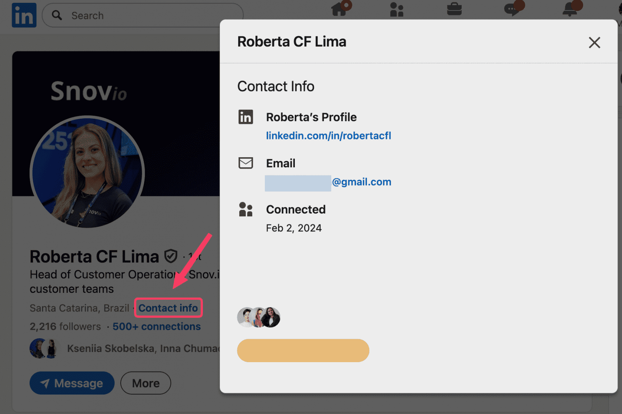This screenshot has width=622, height=414.
Task: Open the More options button
Action: [x=145, y=383]
